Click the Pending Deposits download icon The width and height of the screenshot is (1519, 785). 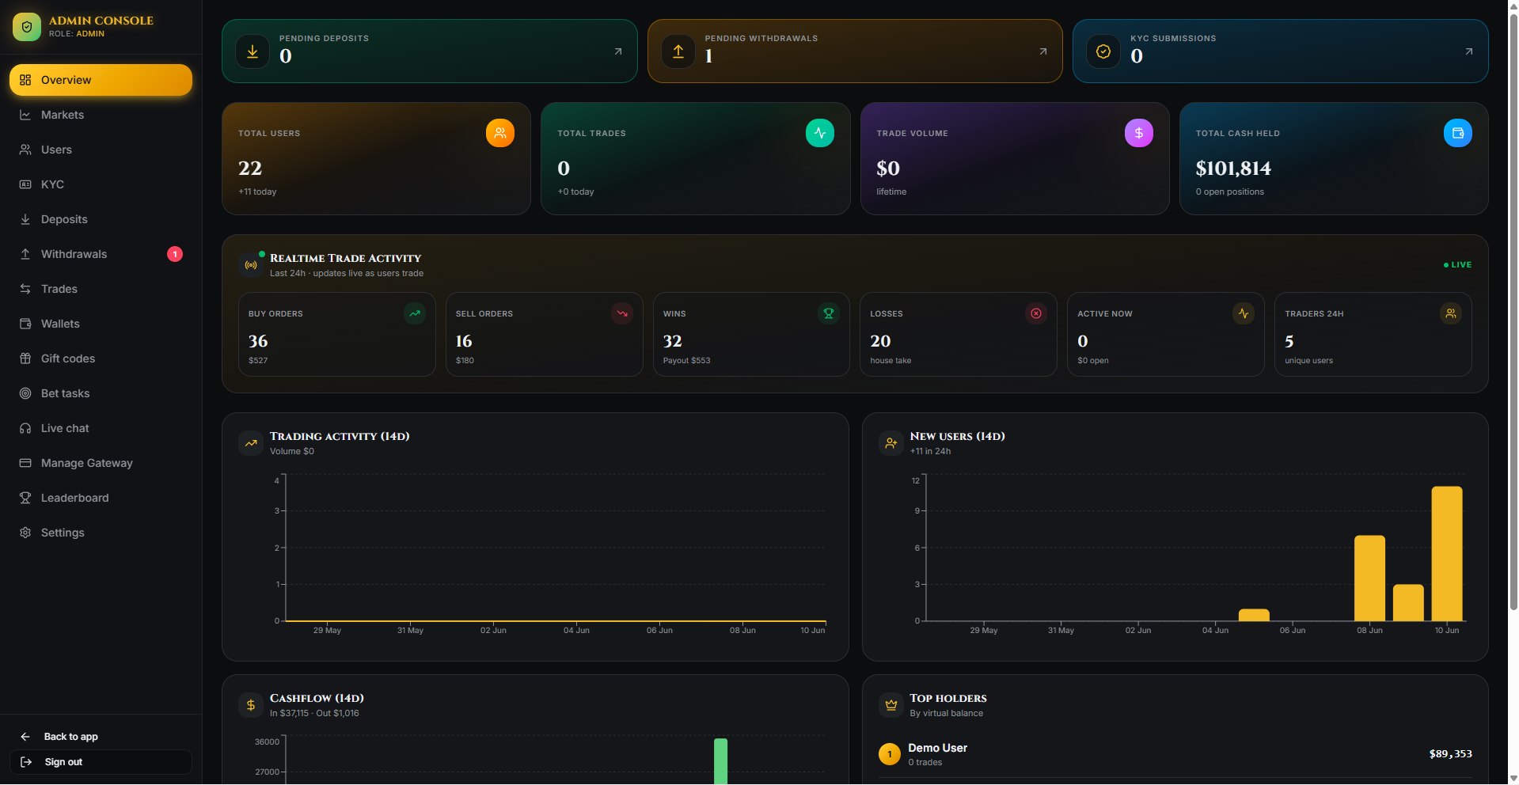[253, 51]
